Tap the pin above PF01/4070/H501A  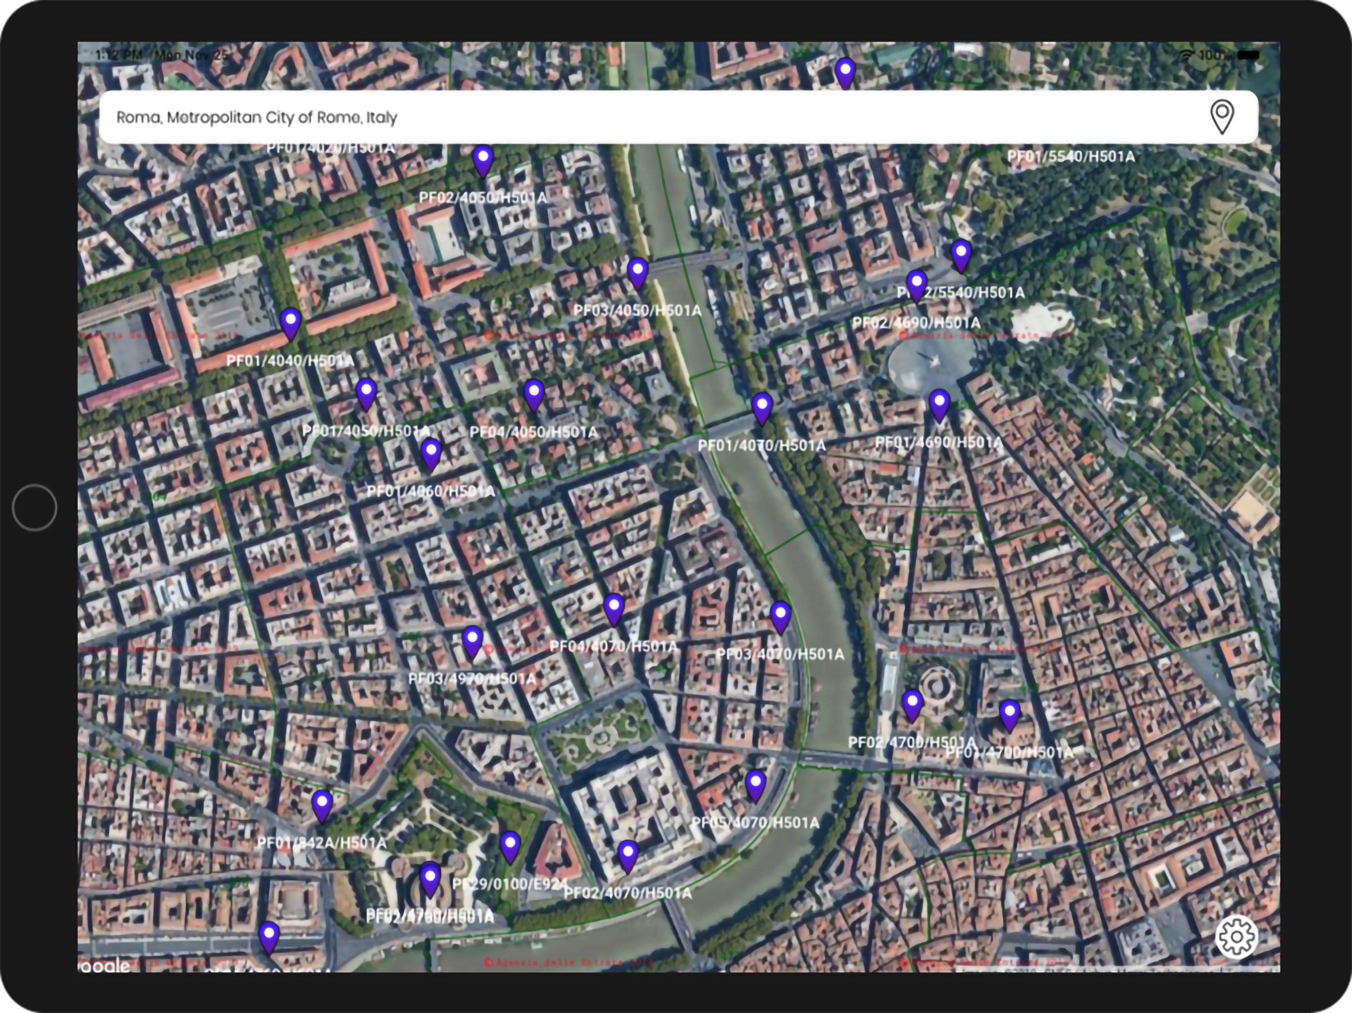point(762,407)
